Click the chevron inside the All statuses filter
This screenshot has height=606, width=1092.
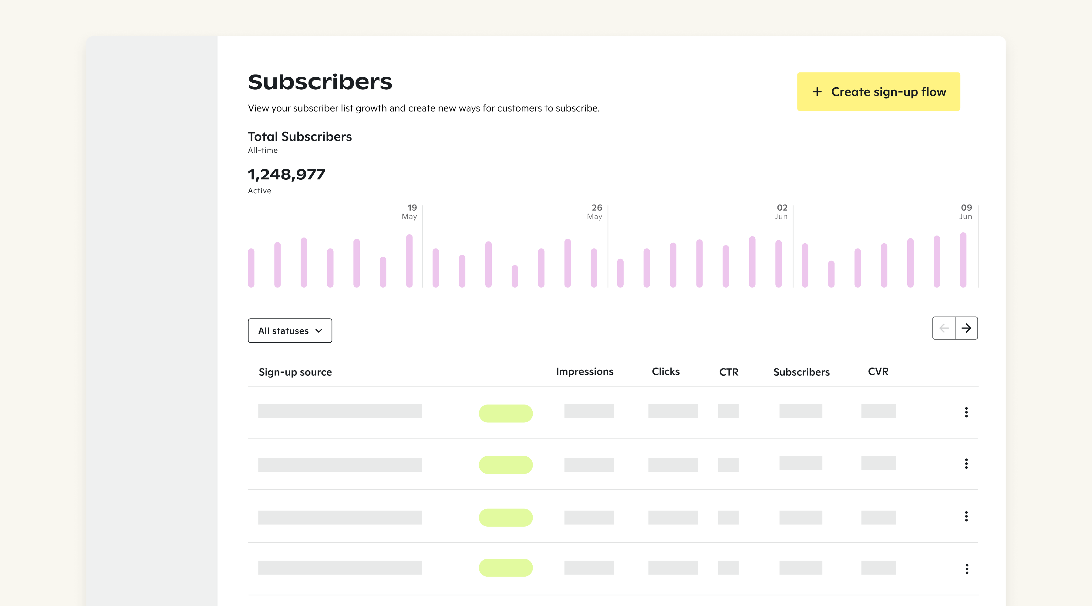point(318,331)
